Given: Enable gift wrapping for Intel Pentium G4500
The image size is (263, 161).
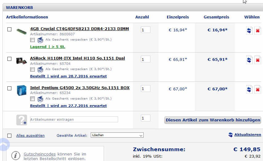Looking at the screenshot, I should pos(33,99).
